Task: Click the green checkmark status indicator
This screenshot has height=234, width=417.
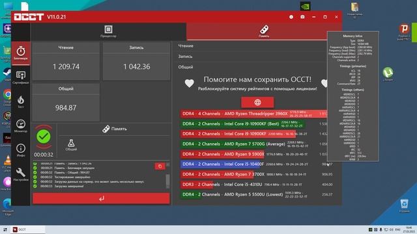Action: pos(44,136)
